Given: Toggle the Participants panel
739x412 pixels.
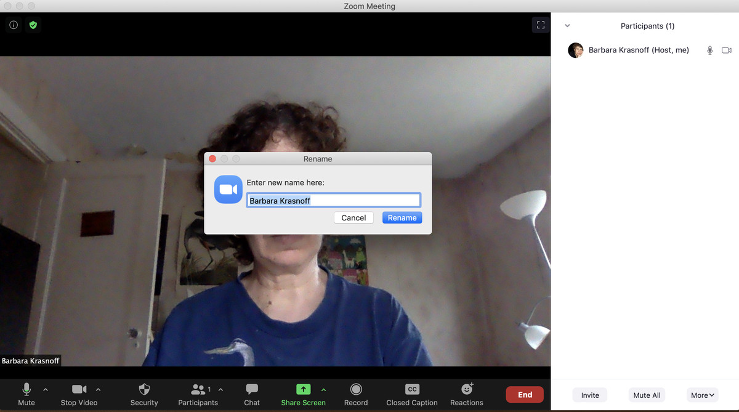Looking at the screenshot, I should (x=198, y=394).
